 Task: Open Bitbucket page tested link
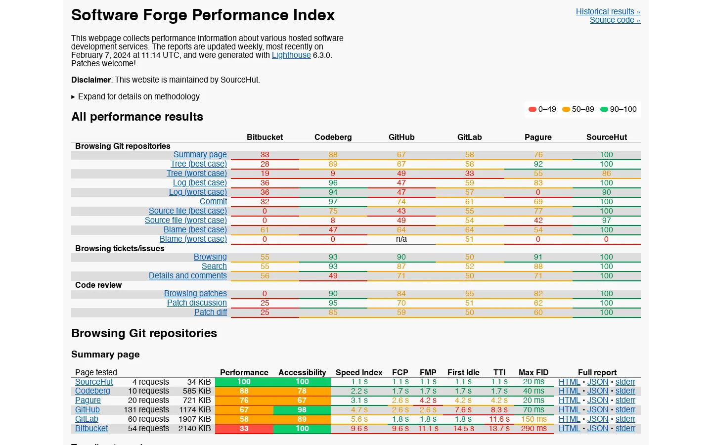(91, 428)
